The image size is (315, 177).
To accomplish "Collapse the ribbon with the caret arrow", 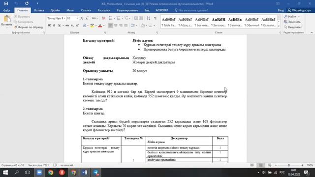I will coord(312,32).
